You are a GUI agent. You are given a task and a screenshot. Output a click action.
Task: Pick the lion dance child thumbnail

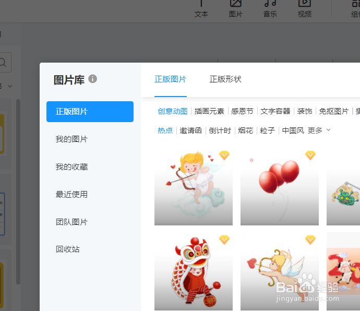194,271
